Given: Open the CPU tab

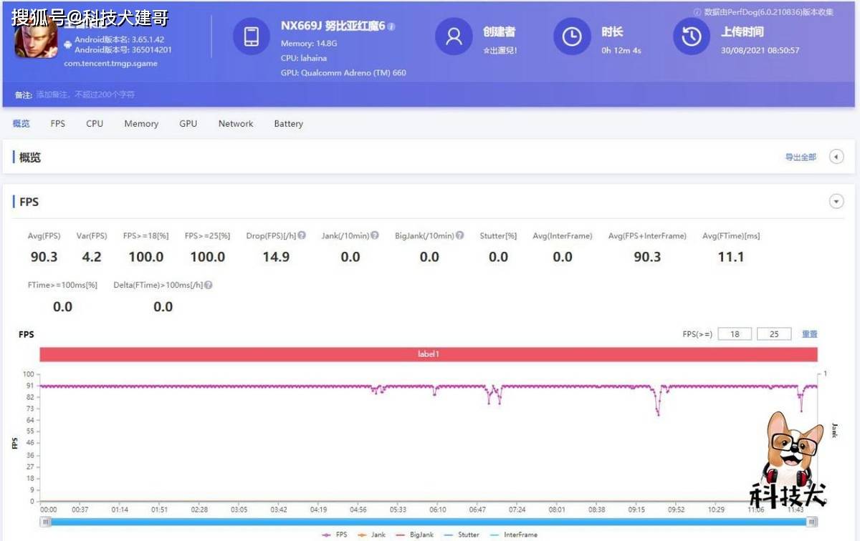Looking at the screenshot, I should [x=95, y=124].
